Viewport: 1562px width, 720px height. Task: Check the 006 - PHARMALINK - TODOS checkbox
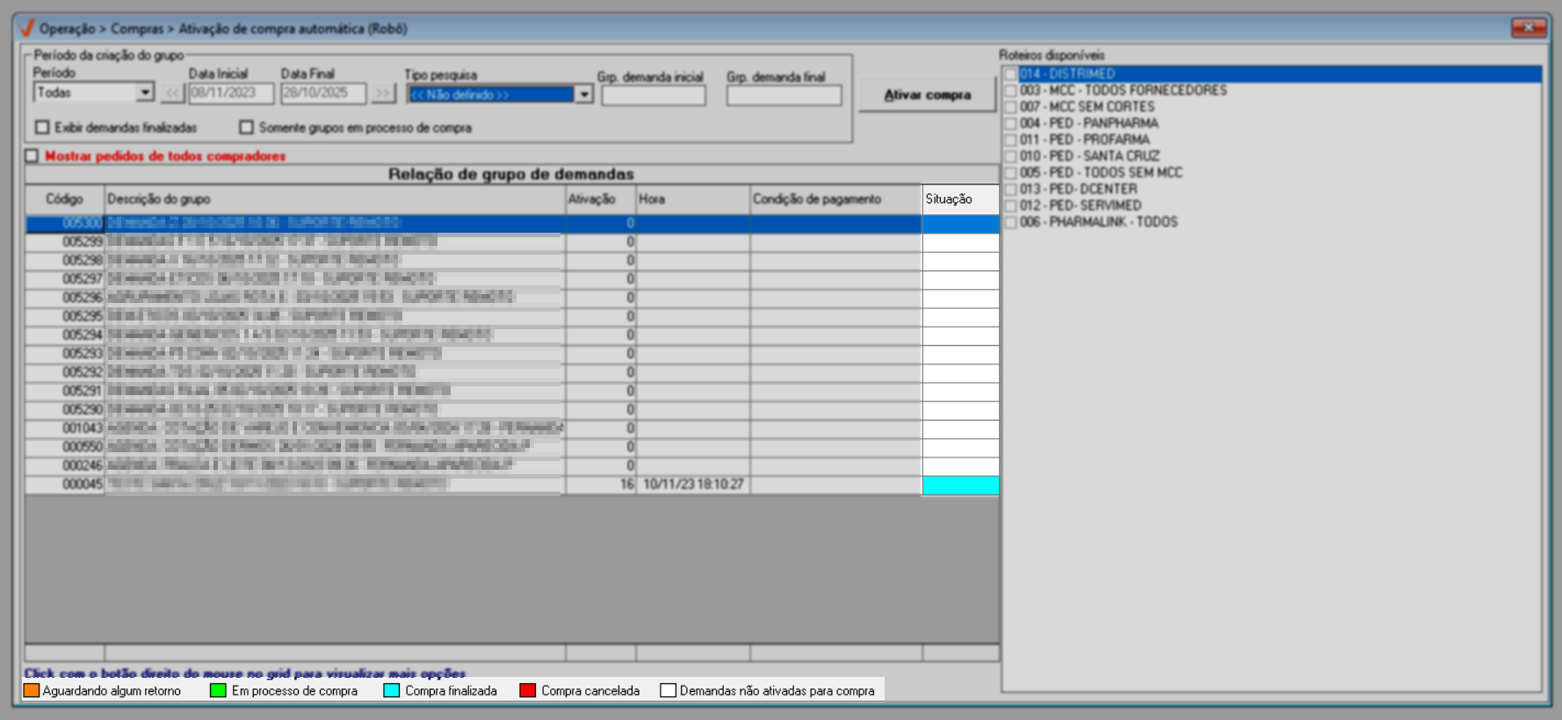point(1010,222)
